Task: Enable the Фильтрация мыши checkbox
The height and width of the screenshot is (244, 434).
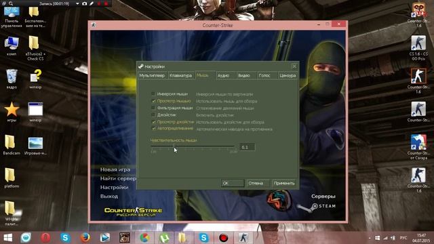Action: click(x=153, y=108)
